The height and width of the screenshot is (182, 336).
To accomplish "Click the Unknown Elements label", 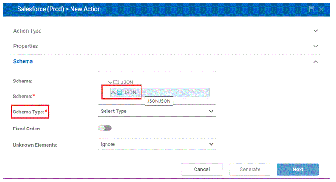I will [35, 145].
